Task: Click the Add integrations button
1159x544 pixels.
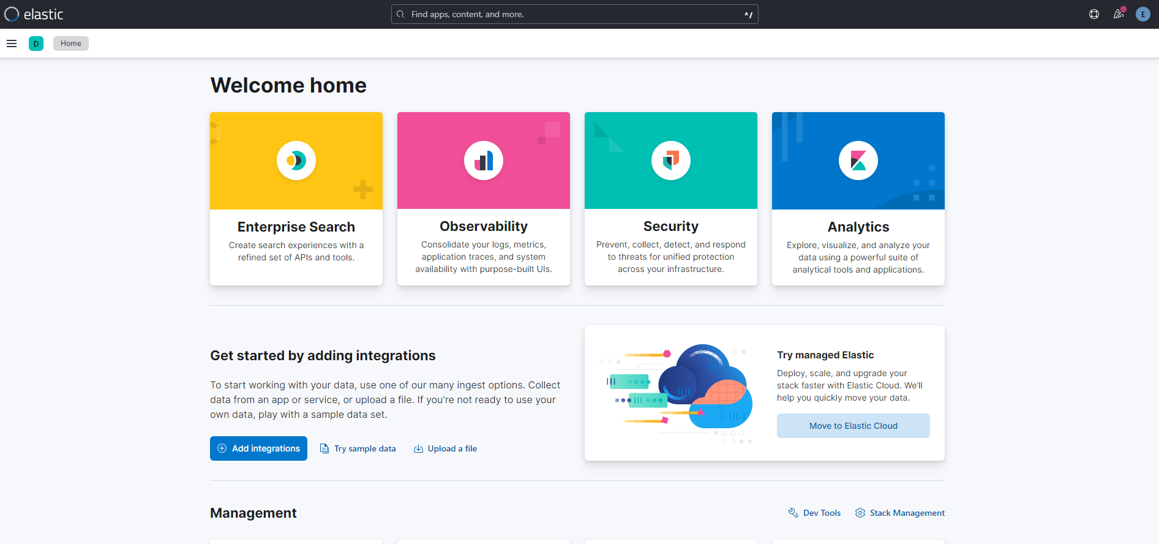Action: point(258,448)
